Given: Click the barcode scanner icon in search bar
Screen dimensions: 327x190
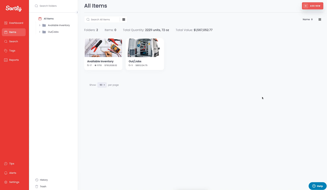Looking at the screenshot, I should (124, 20).
